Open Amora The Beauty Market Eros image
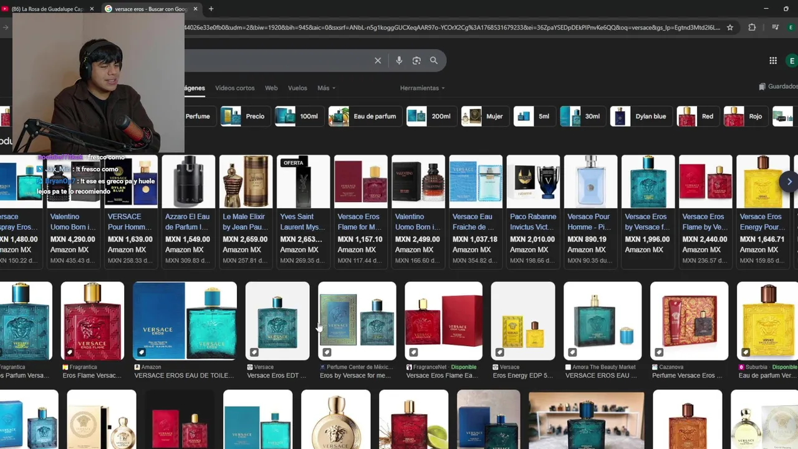The width and height of the screenshot is (798, 449). point(603,321)
